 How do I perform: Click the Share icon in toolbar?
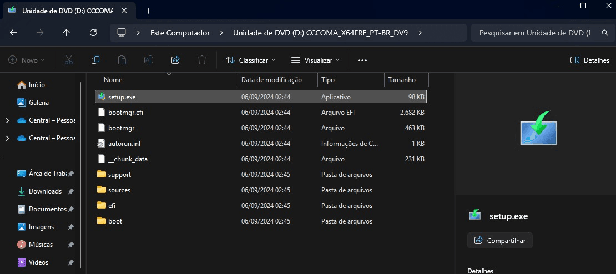(x=175, y=60)
